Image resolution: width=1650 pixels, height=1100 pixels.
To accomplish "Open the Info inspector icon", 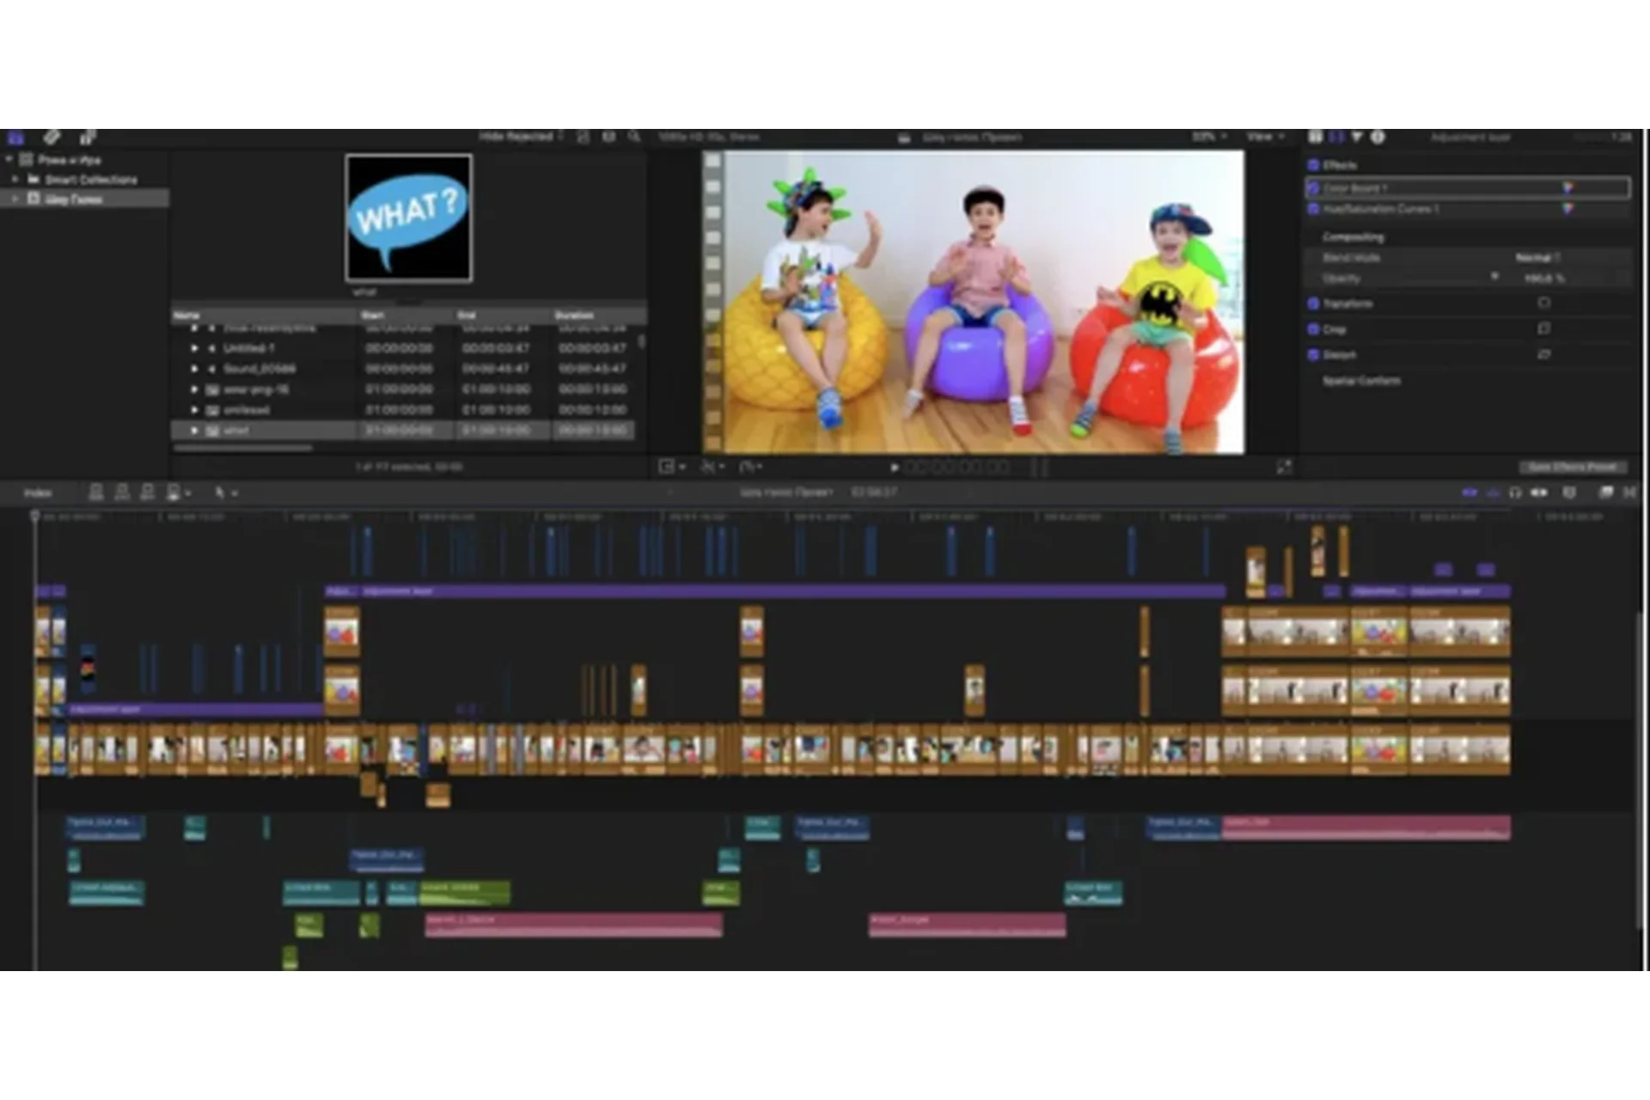I will [1378, 137].
